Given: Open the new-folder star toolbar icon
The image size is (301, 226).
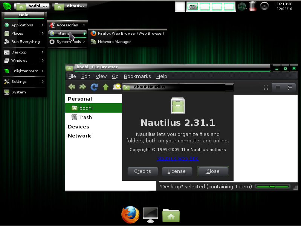Looking at the screenshot, I should tap(117, 87).
